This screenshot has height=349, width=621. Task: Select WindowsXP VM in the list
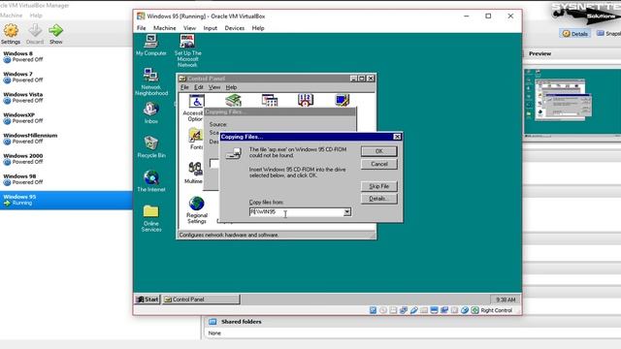(66, 118)
